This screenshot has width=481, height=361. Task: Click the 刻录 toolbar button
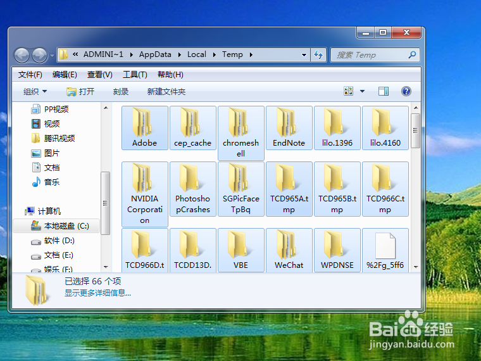point(120,91)
